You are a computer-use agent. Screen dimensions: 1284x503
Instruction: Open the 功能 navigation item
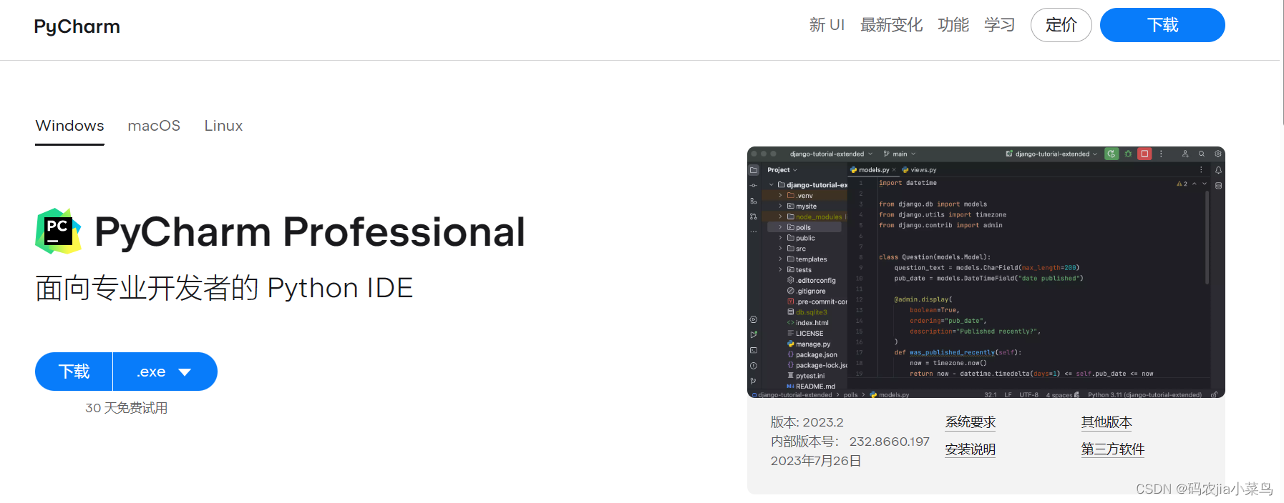(x=953, y=25)
